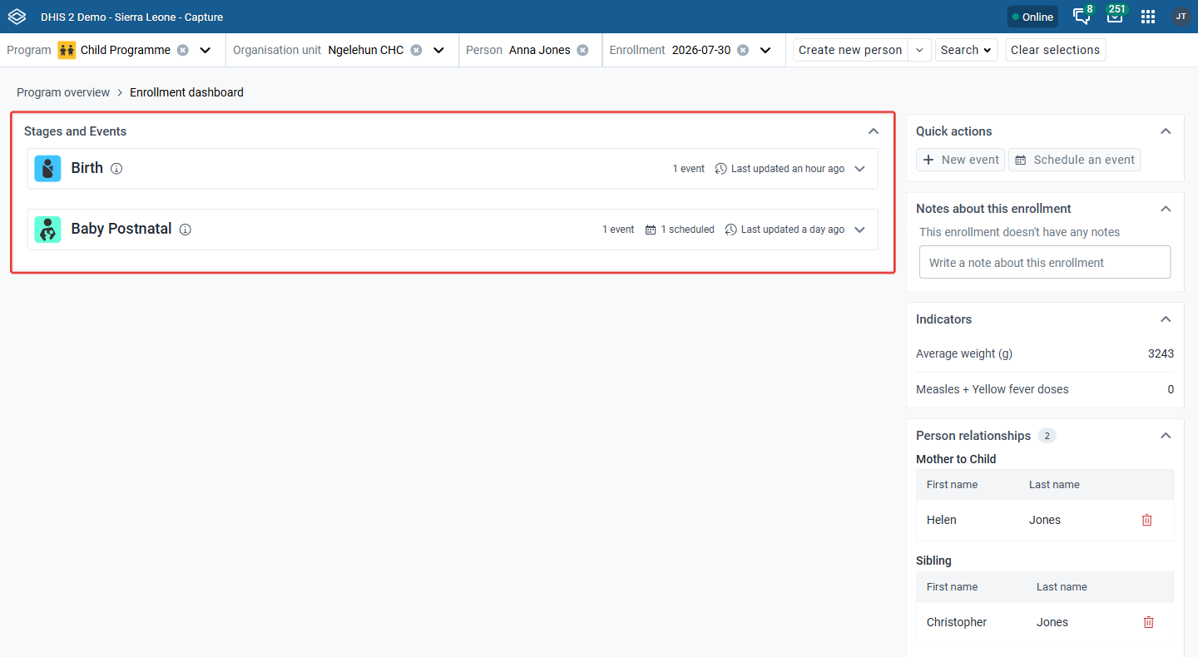Click the DHIS2 logo icon
Image resolution: width=1198 pixels, height=657 pixels.
tap(17, 17)
